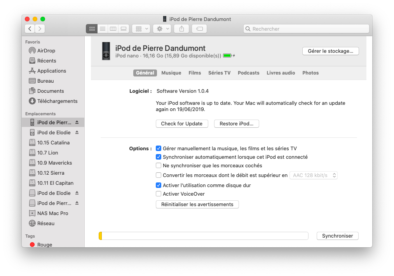Open the 10.15 Catalina volume
This screenshot has height=276, width=394.
coord(53,142)
